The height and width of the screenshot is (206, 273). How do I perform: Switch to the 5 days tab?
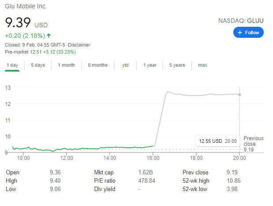point(38,65)
